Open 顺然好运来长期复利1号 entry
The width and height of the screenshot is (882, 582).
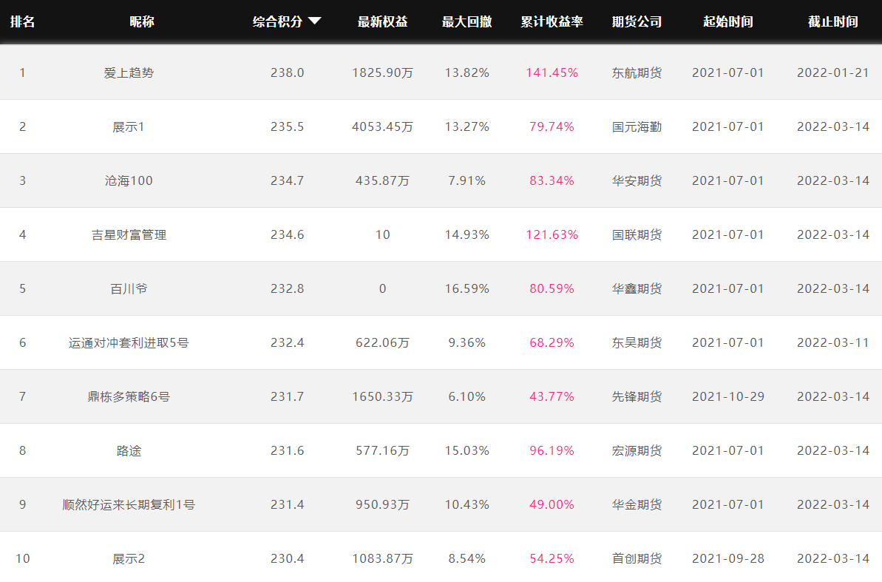coord(129,505)
